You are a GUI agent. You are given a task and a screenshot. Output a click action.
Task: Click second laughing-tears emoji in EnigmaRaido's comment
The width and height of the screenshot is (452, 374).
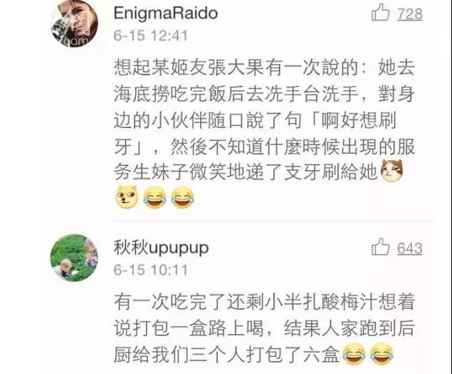click(182, 197)
